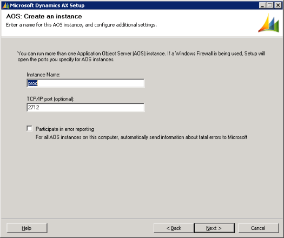Screen dimensions: 284x238
Task: Click the Windows Firewall description paragraph
Action: (141, 56)
